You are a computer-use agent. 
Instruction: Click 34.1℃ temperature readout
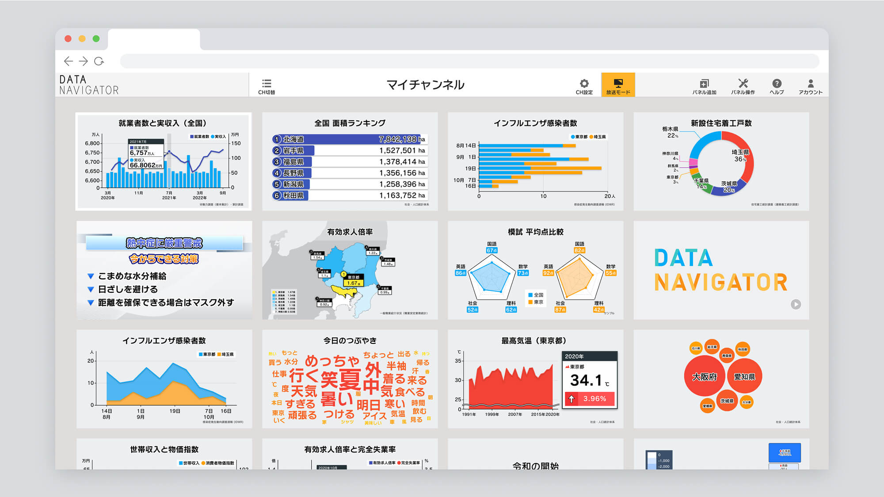tap(590, 380)
